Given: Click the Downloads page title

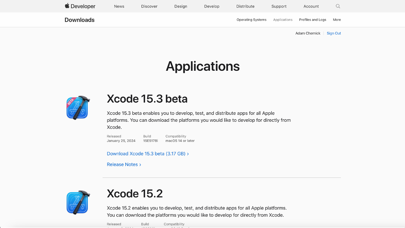Looking at the screenshot, I should [x=80, y=20].
